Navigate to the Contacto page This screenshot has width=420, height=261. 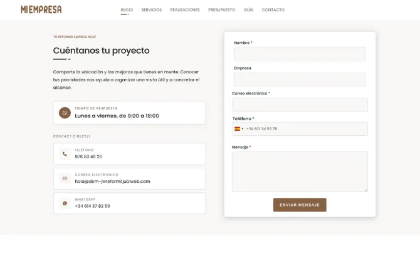[x=273, y=10]
